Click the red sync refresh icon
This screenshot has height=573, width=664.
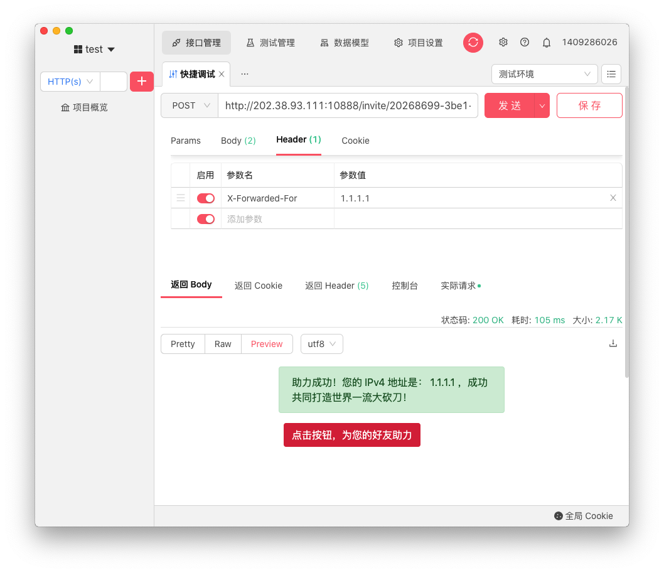click(x=473, y=42)
